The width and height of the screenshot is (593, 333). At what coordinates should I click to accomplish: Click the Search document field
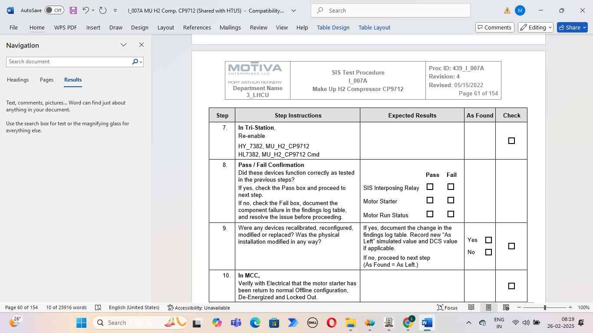(x=69, y=62)
